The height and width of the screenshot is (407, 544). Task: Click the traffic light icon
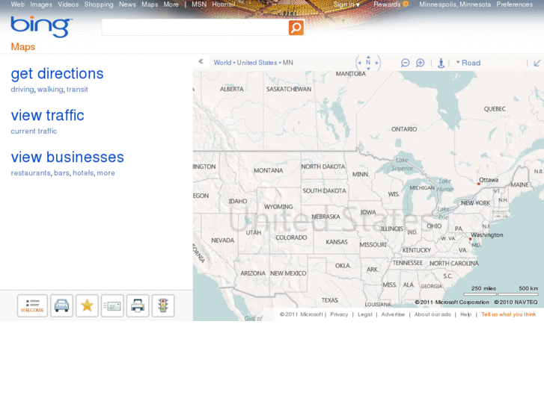163,305
